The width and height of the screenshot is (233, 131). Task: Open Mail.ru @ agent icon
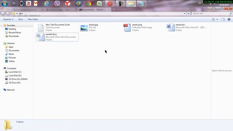[x=78, y=3]
